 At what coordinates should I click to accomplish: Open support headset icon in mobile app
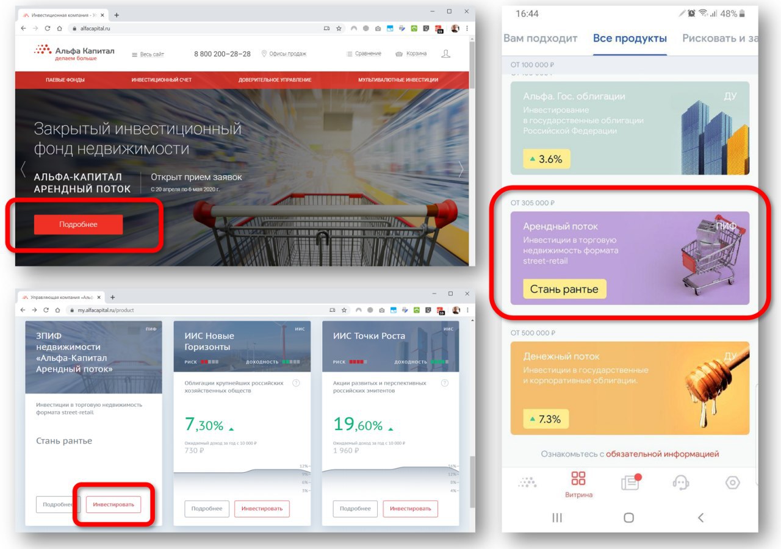tap(681, 483)
